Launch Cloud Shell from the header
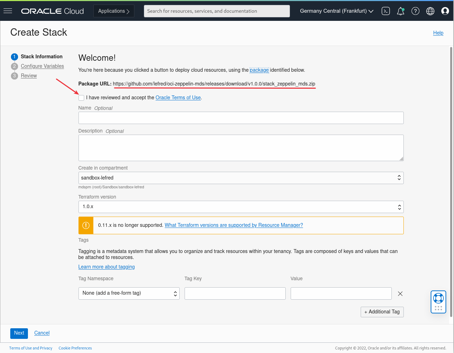 [386, 11]
